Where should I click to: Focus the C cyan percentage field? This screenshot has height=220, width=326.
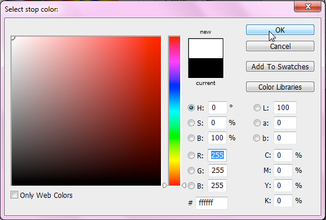pyautogui.click(x=283, y=155)
